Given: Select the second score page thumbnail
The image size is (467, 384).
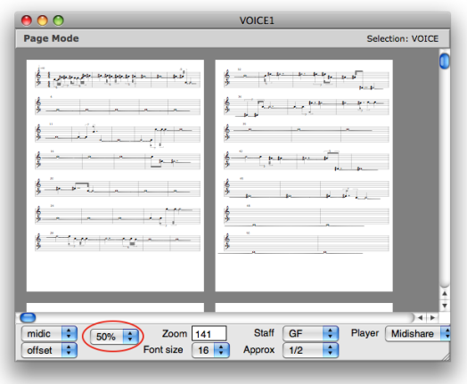Looking at the screenshot, I should tap(304, 176).
